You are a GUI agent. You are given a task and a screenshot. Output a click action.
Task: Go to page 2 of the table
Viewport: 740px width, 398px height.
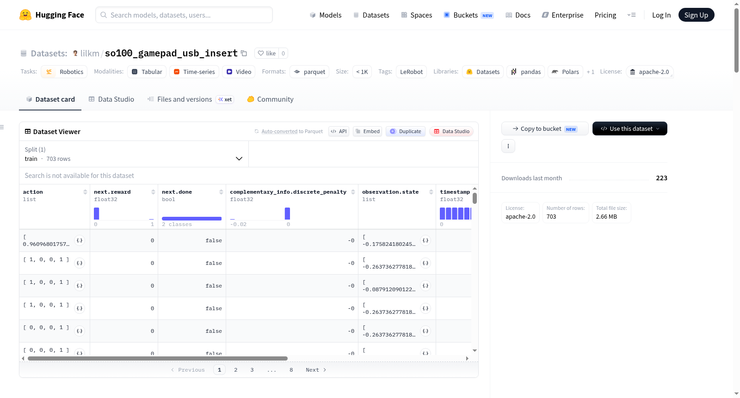click(x=236, y=370)
